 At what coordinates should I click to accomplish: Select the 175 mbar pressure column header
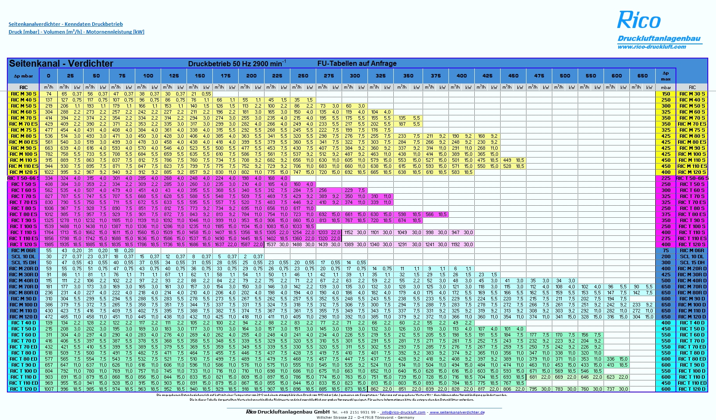click(225, 76)
